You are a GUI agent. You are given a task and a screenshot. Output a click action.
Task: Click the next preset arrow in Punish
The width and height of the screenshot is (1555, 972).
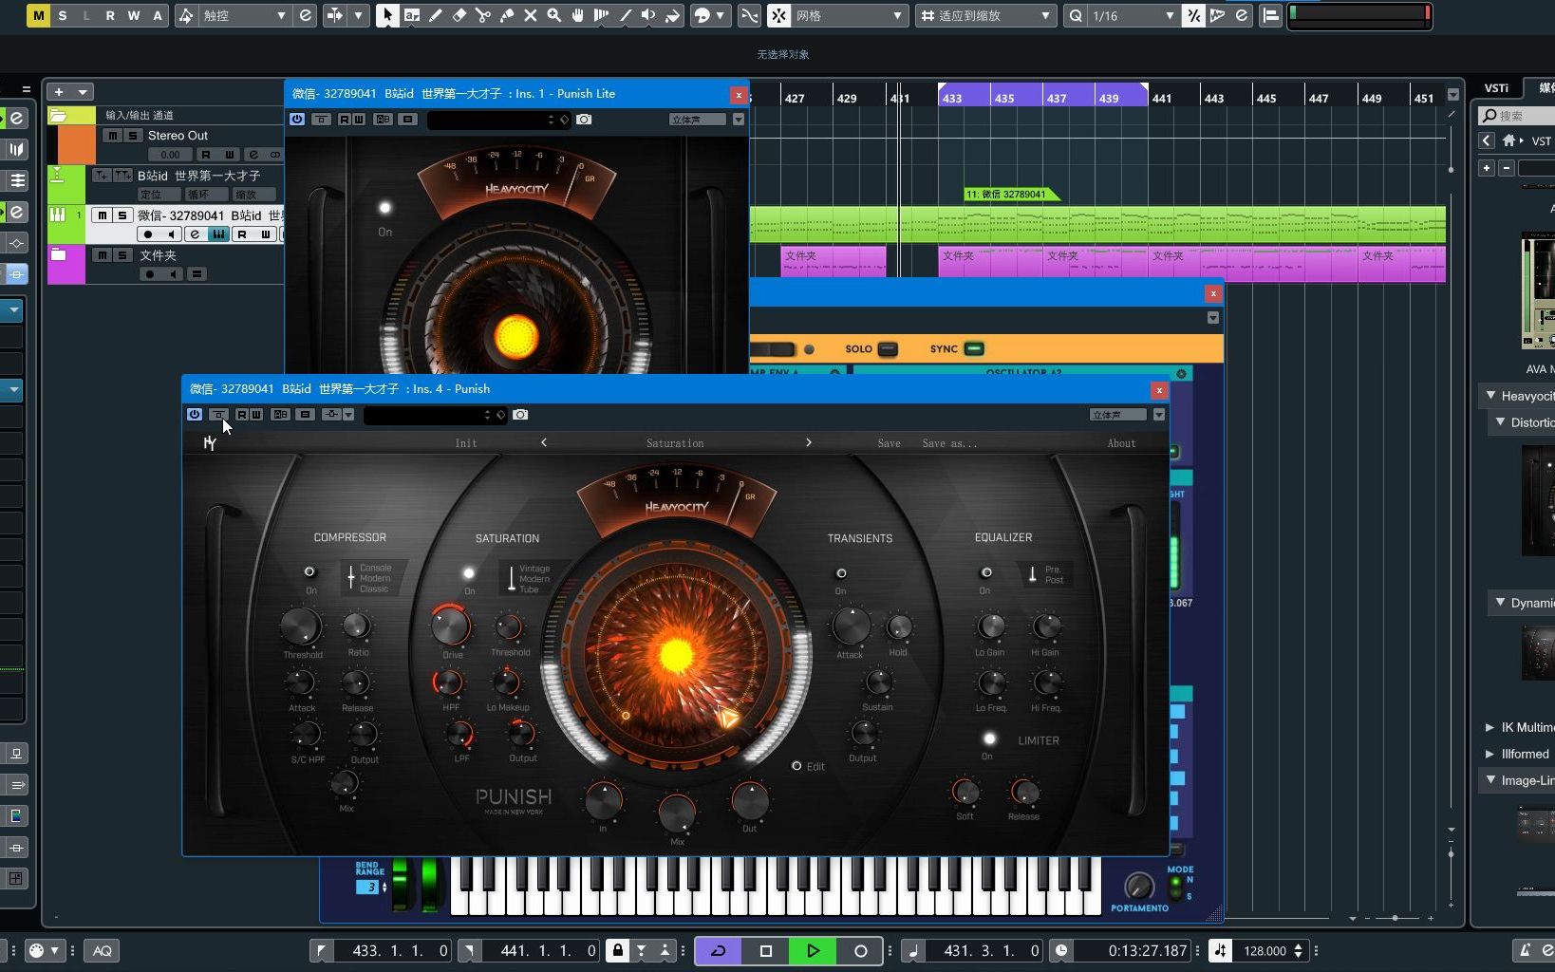[x=809, y=442]
